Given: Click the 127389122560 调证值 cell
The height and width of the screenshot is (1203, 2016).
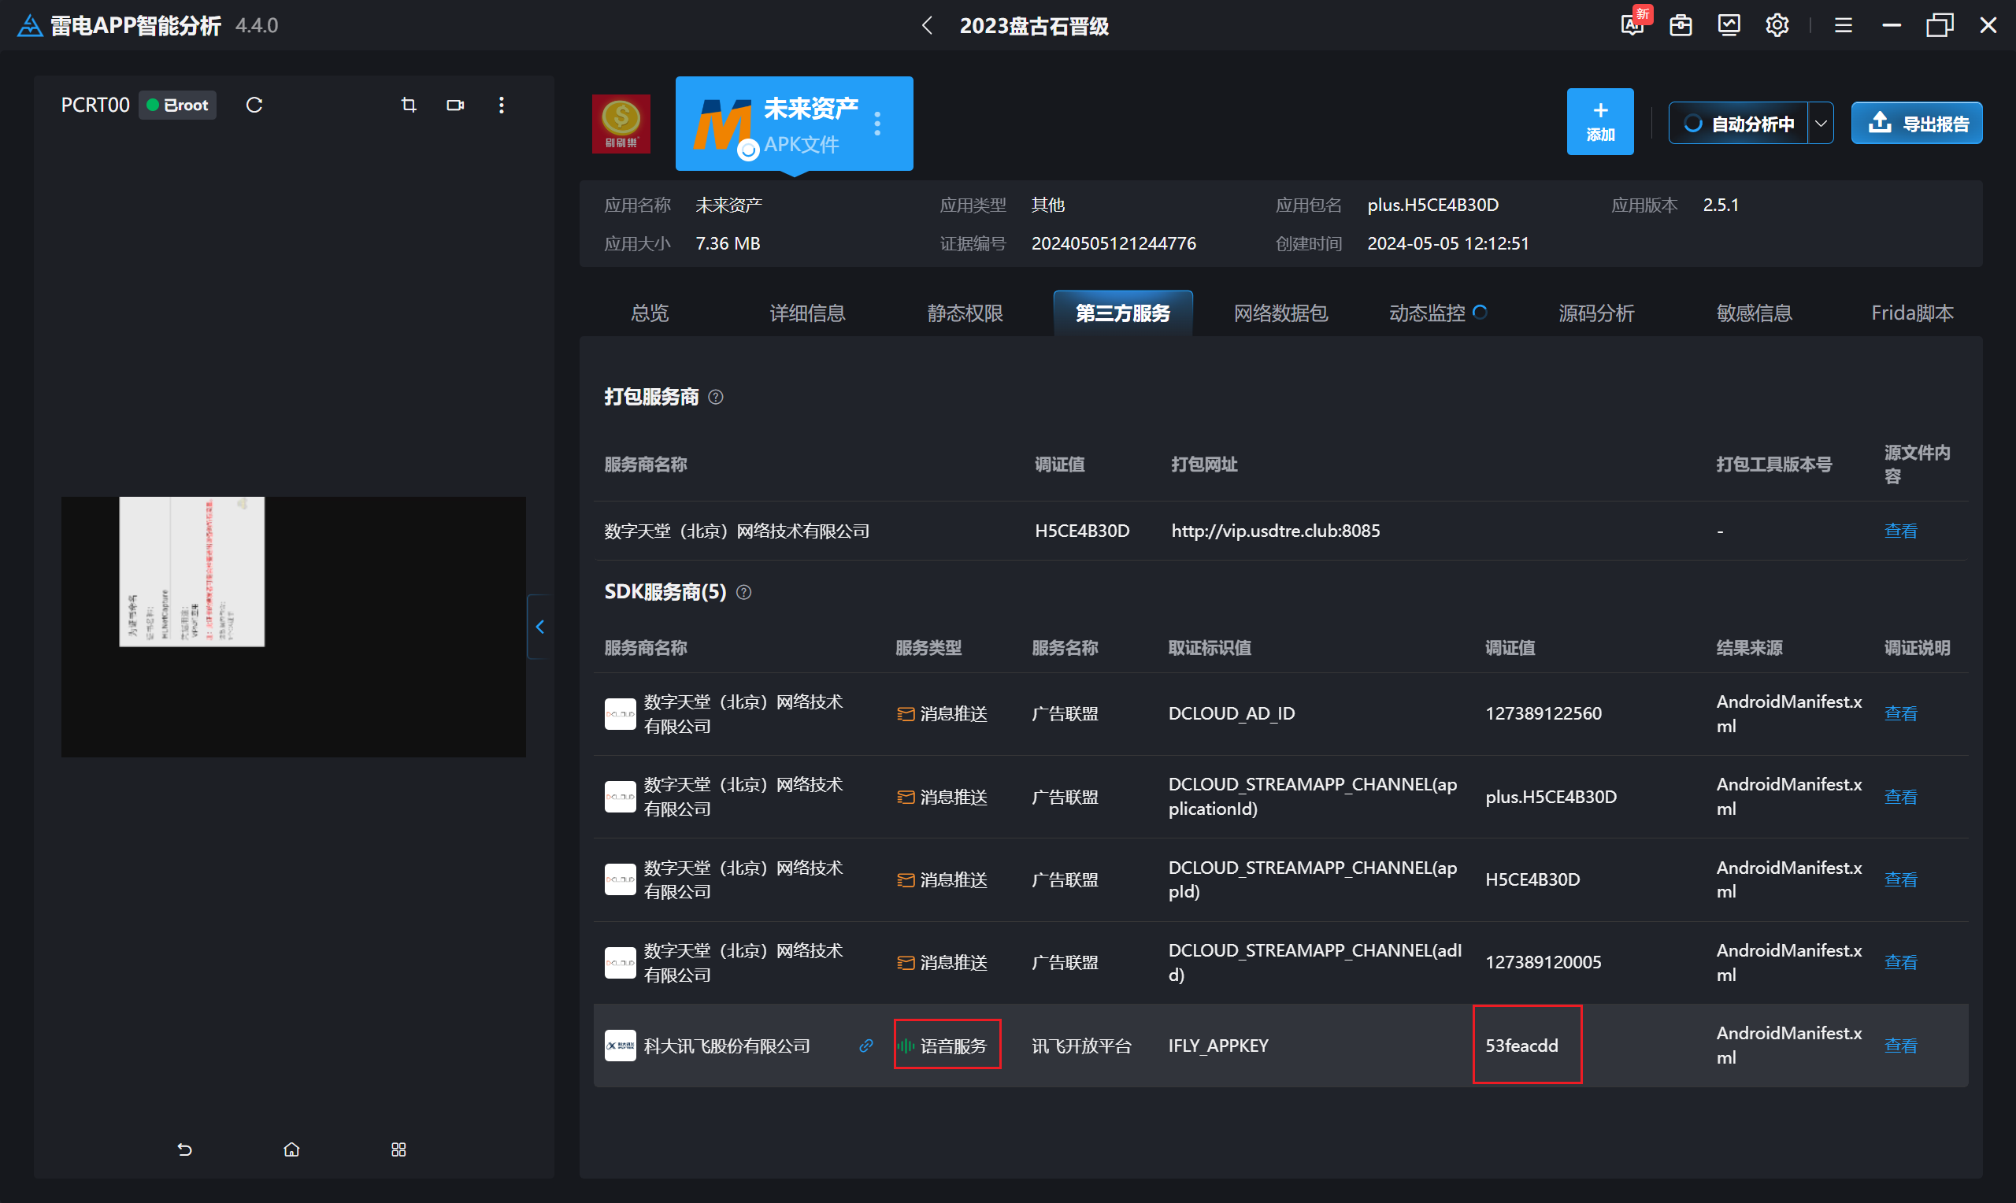Looking at the screenshot, I should pos(1543,714).
